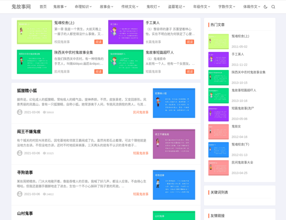The image size is (286, 220).
Task: Click the 关键词列表 sidebar heading
Action: pyautogui.click(x=219, y=192)
